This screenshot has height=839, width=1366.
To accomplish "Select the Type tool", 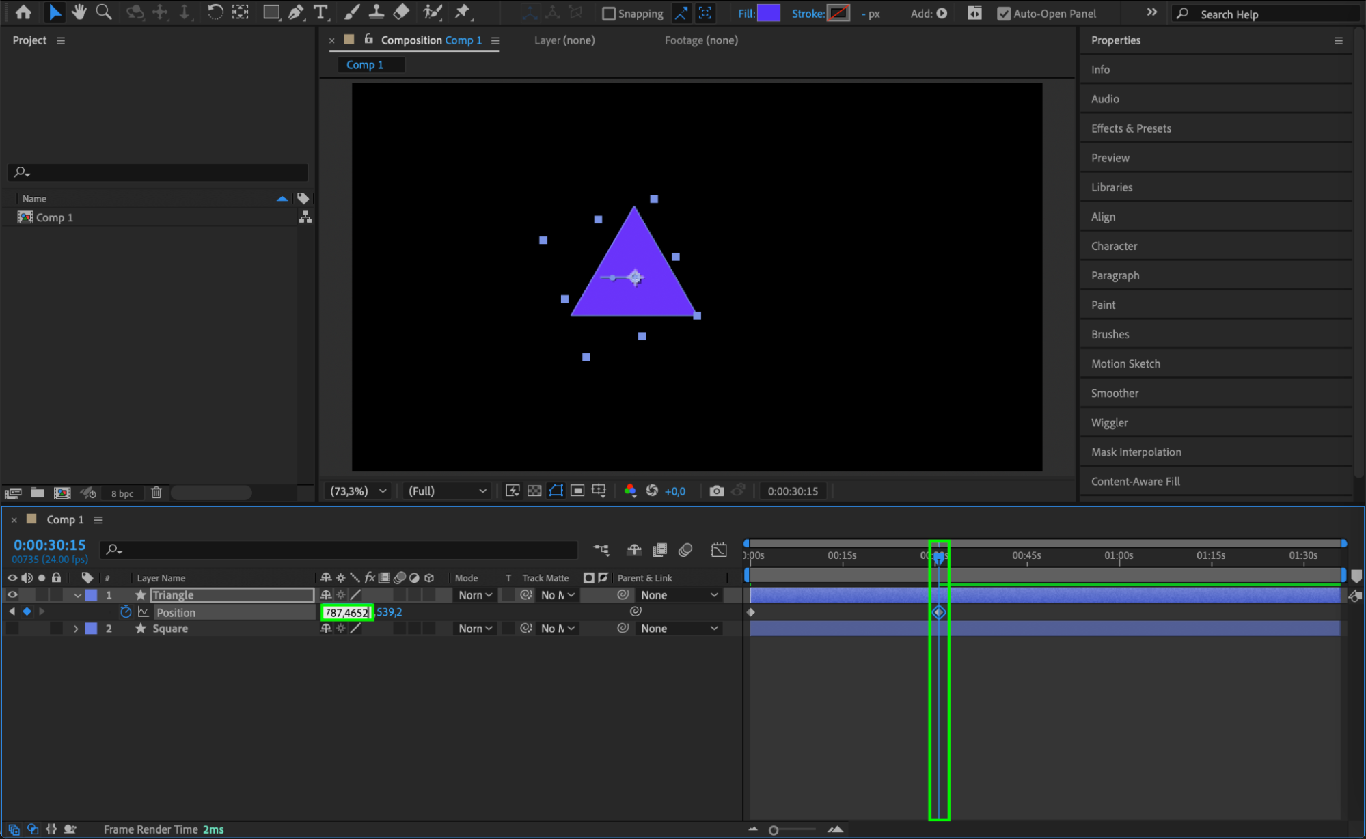I will tap(320, 12).
